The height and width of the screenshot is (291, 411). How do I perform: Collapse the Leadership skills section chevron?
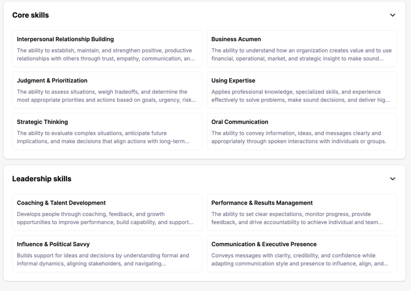[393, 179]
